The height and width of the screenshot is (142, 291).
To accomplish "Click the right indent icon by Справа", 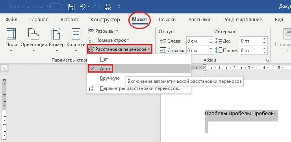I will click(x=163, y=50).
